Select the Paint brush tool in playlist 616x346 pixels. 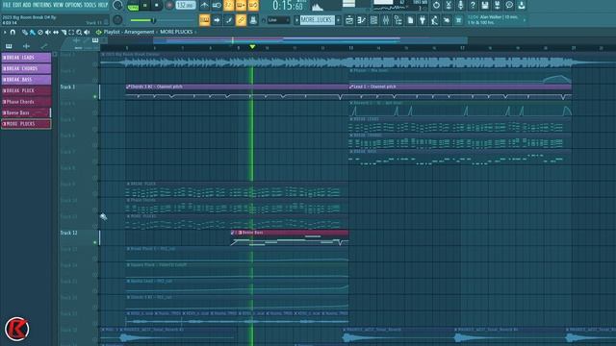click(33, 32)
